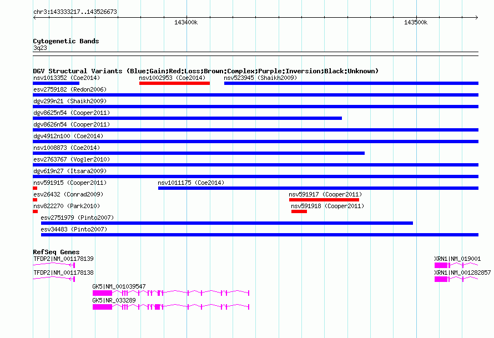Click the red nsv591917 (Cooper2011) loss bar
This screenshot has width=494, height=338.
[x=324, y=200]
